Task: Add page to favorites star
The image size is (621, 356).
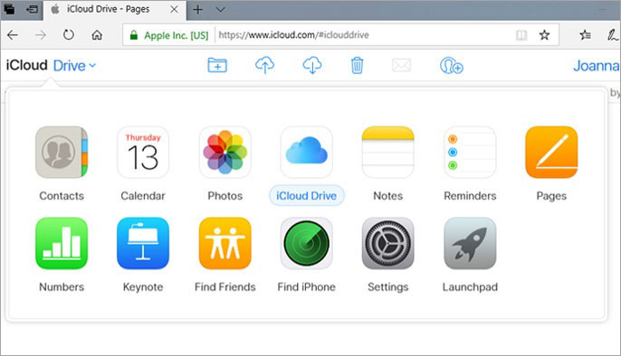Action: tap(545, 35)
